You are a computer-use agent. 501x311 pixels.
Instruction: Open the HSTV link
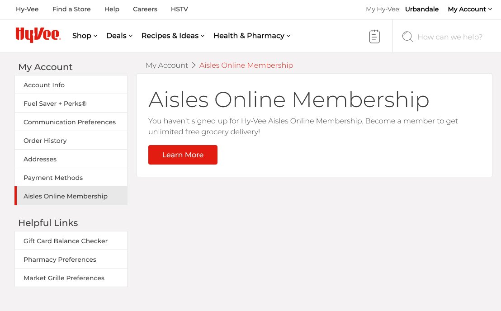pyautogui.click(x=179, y=9)
